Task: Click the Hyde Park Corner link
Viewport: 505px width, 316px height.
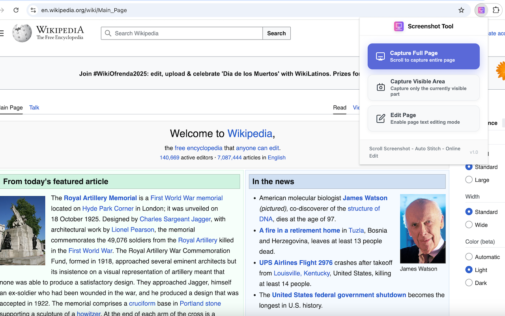Action: click(x=108, y=209)
